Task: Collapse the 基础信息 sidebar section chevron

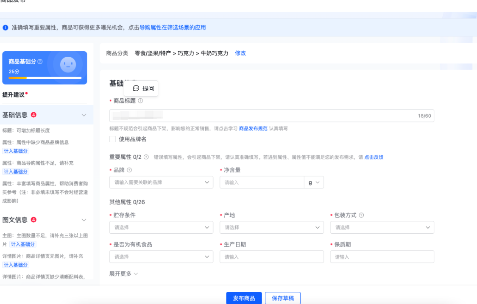Action: [x=84, y=115]
